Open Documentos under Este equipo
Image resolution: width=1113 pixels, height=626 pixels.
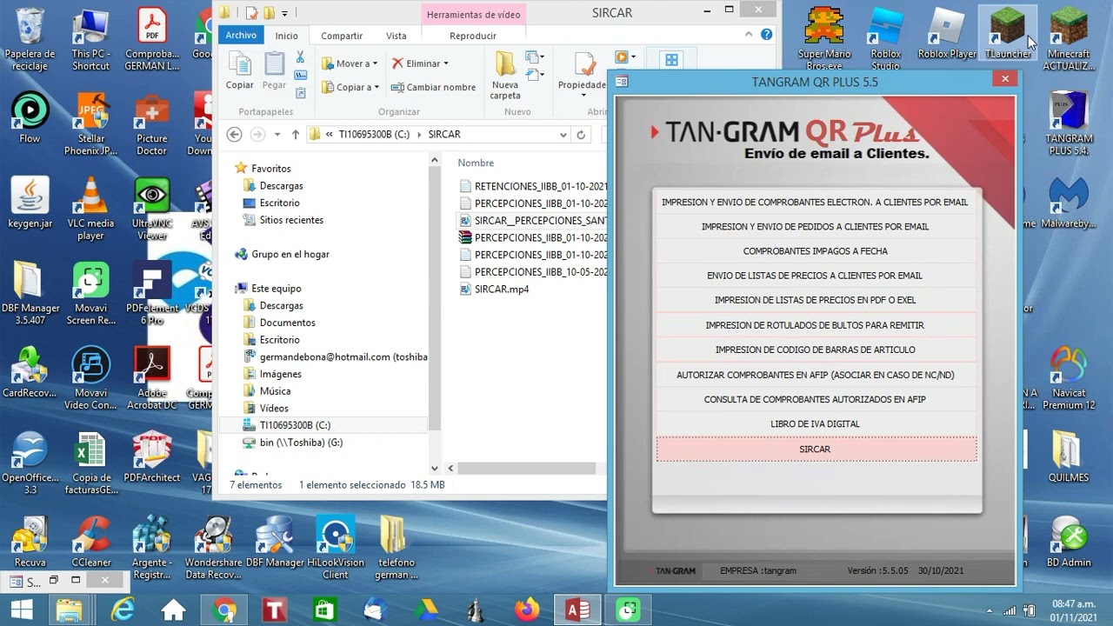(x=287, y=323)
